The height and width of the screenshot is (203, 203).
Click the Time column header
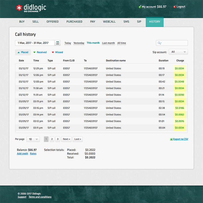pyautogui.click(x=36, y=61)
